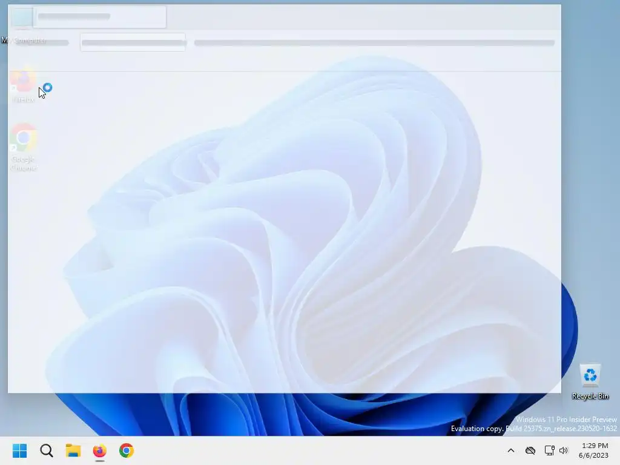Open network status tray icon

click(x=549, y=450)
